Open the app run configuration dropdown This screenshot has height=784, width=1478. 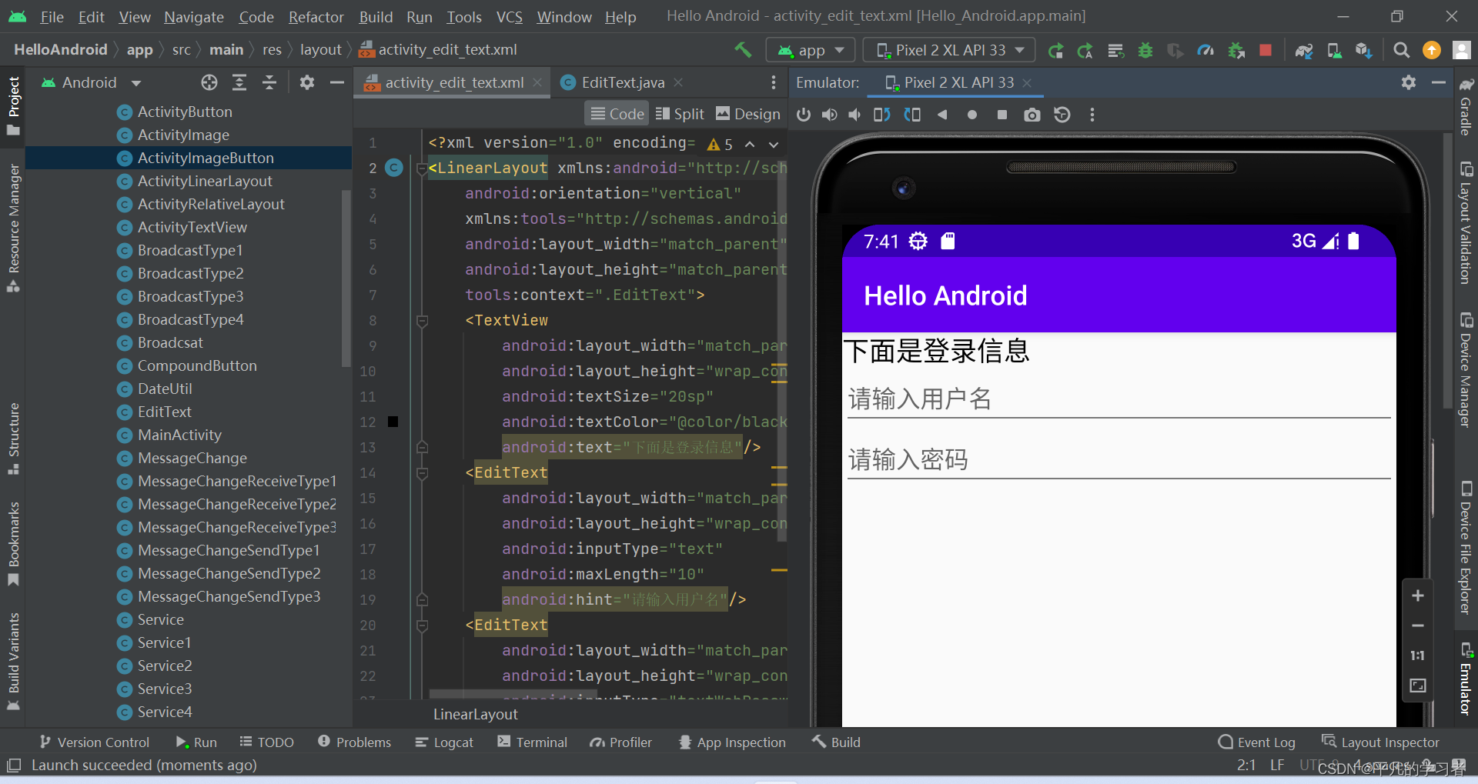[811, 50]
